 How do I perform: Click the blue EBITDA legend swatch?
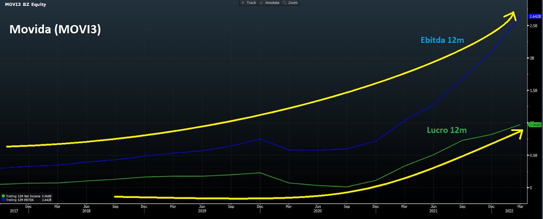3,200
